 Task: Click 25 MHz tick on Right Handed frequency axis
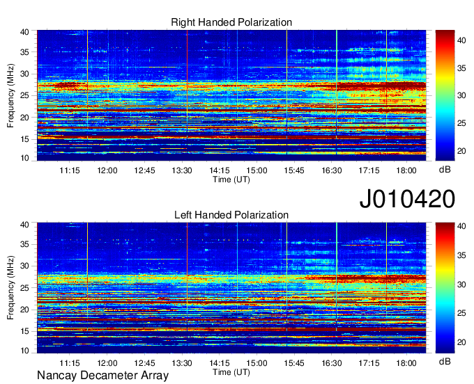coord(25,96)
